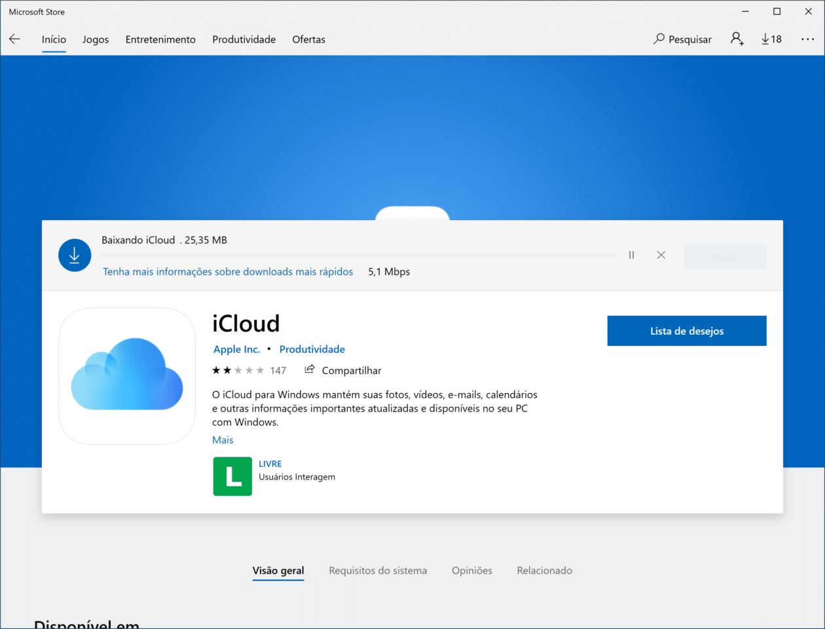Click the round download arrow icon
The width and height of the screenshot is (825, 629).
[75, 256]
